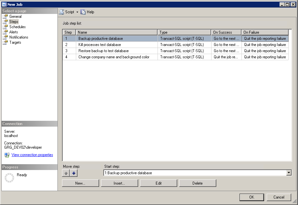The width and height of the screenshot is (298, 205).
Task: Click the Insert... button
Action: [x=119, y=183]
